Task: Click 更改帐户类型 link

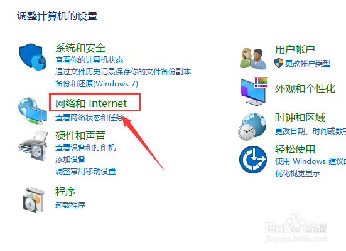Action: point(308,64)
